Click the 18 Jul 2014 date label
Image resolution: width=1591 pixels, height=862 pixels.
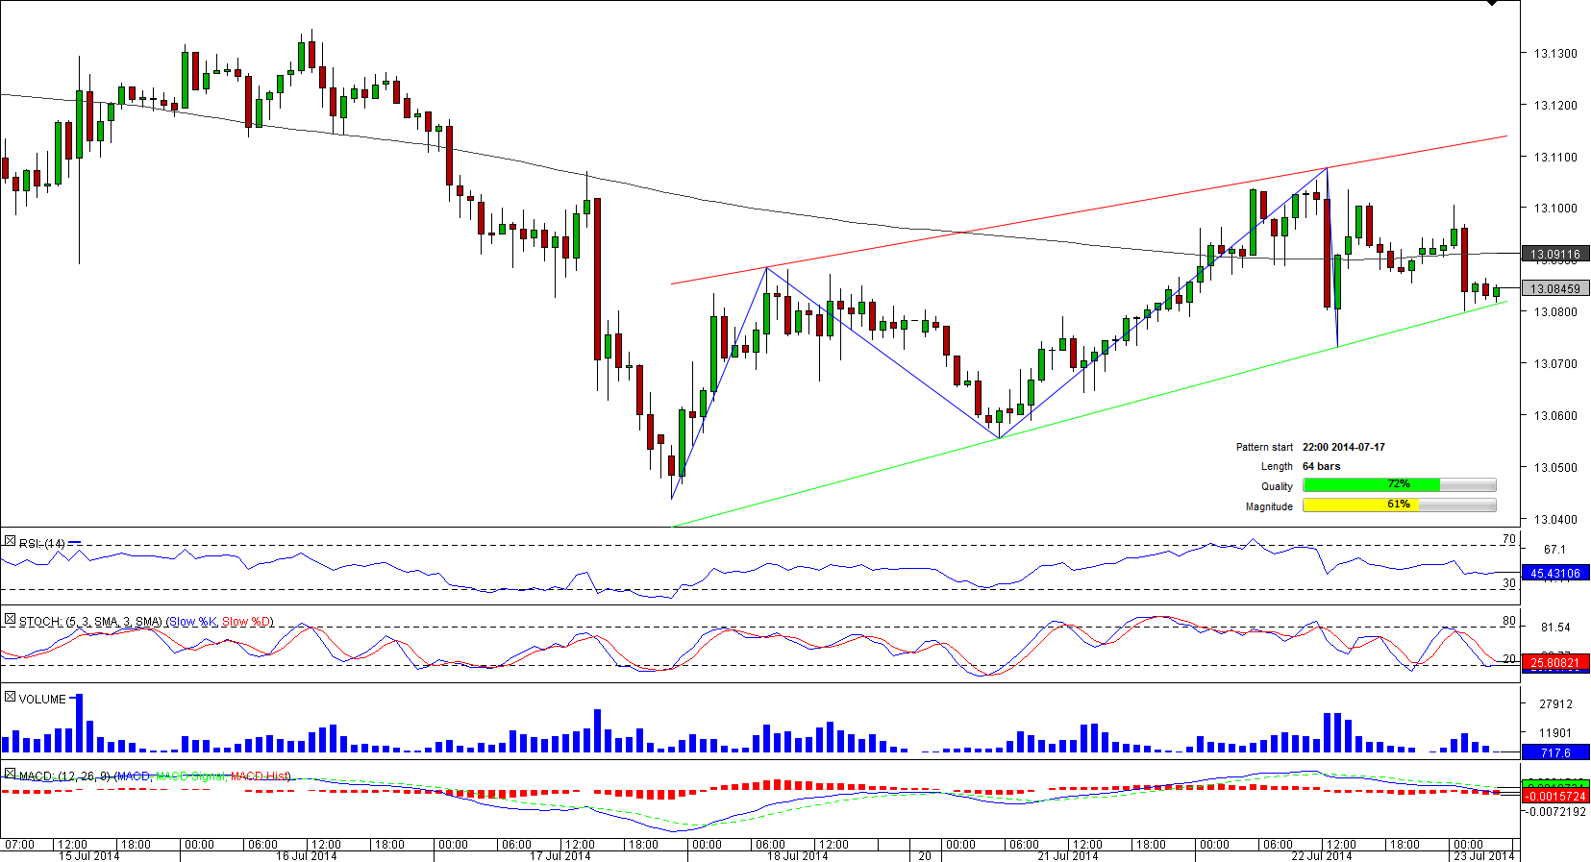click(797, 855)
